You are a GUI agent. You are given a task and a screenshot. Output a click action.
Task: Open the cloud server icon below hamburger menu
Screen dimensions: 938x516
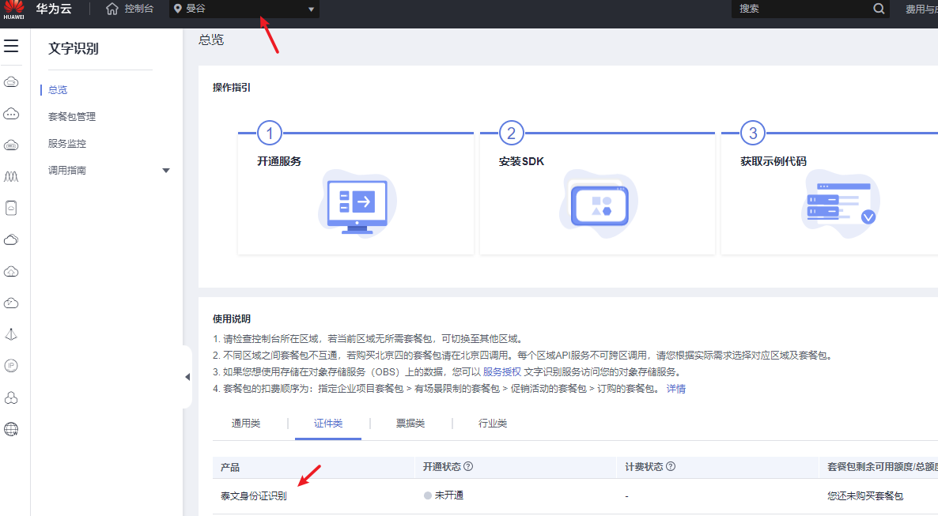click(x=11, y=82)
